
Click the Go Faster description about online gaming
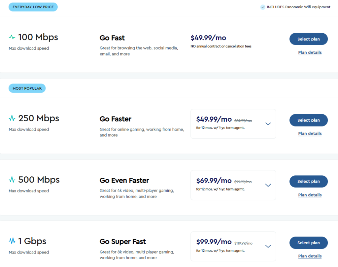(142, 132)
